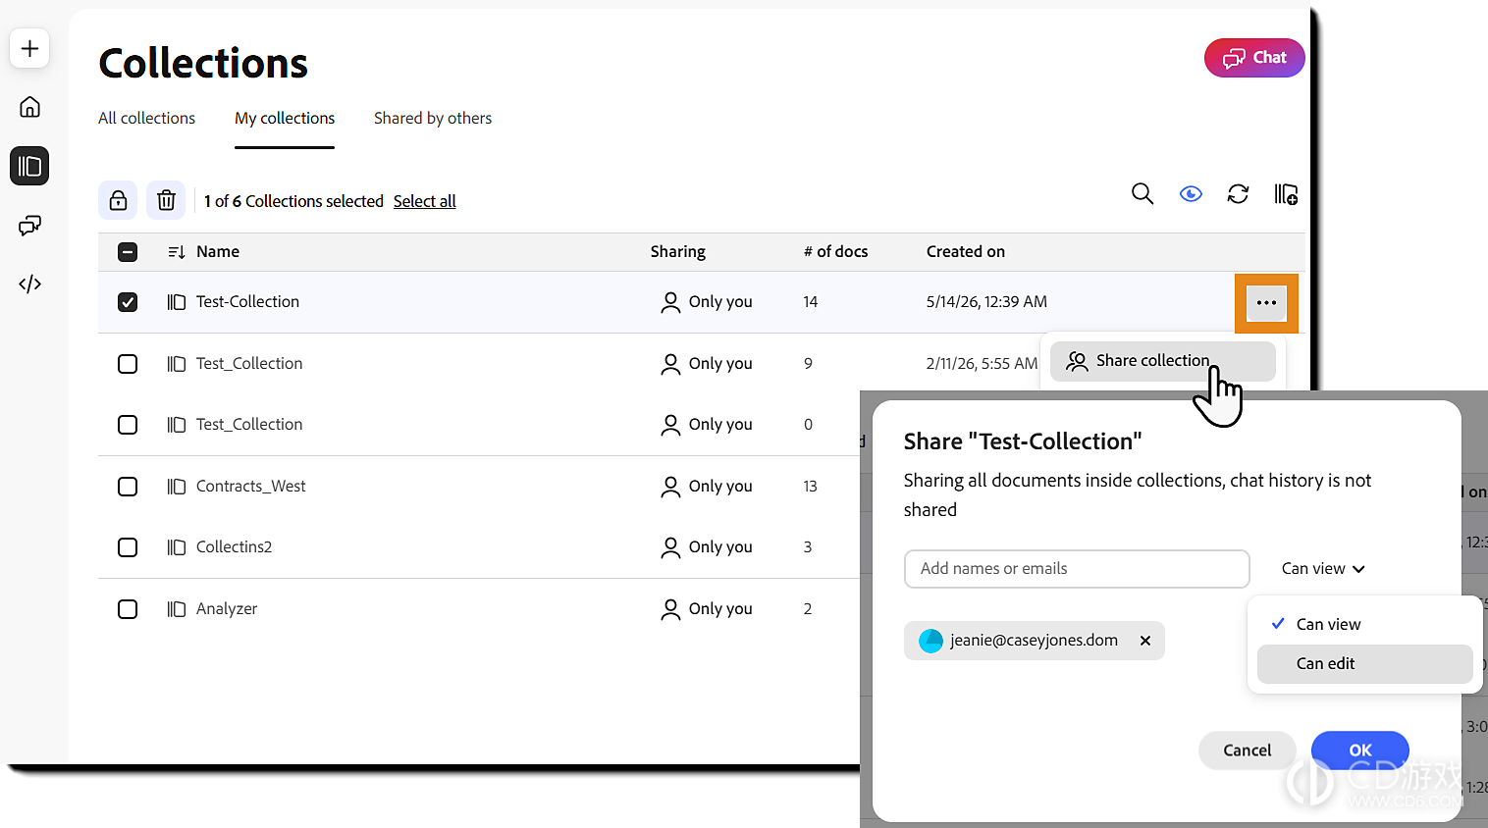Click the Select all link
The width and height of the screenshot is (1488, 828).
pos(425,201)
